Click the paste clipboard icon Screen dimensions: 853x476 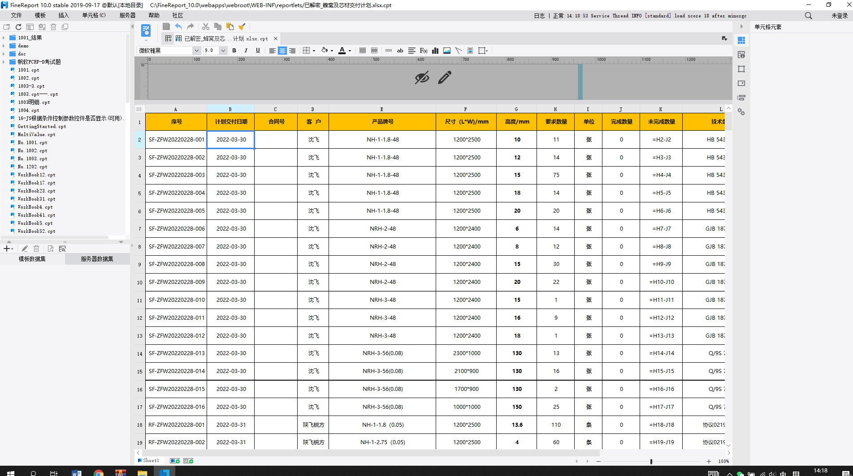230,26
